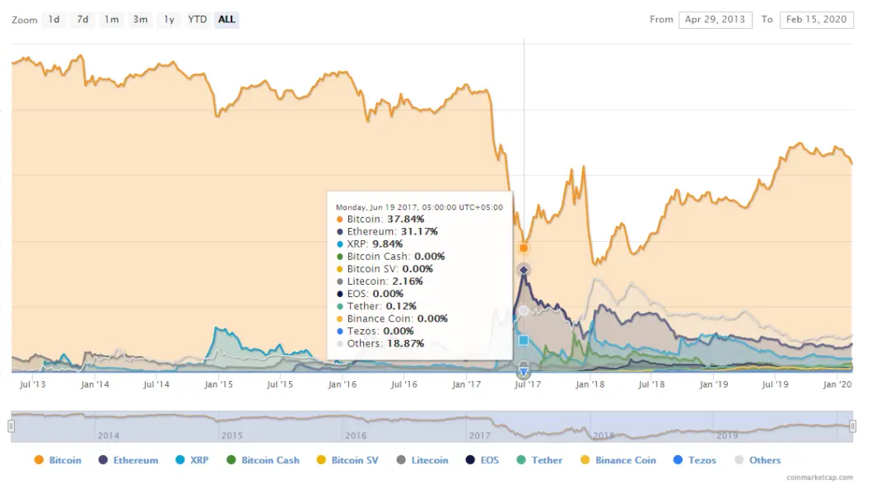The image size is (886, 483).
Task: Set zoom to 1y
Action: [x=169, y=20]
